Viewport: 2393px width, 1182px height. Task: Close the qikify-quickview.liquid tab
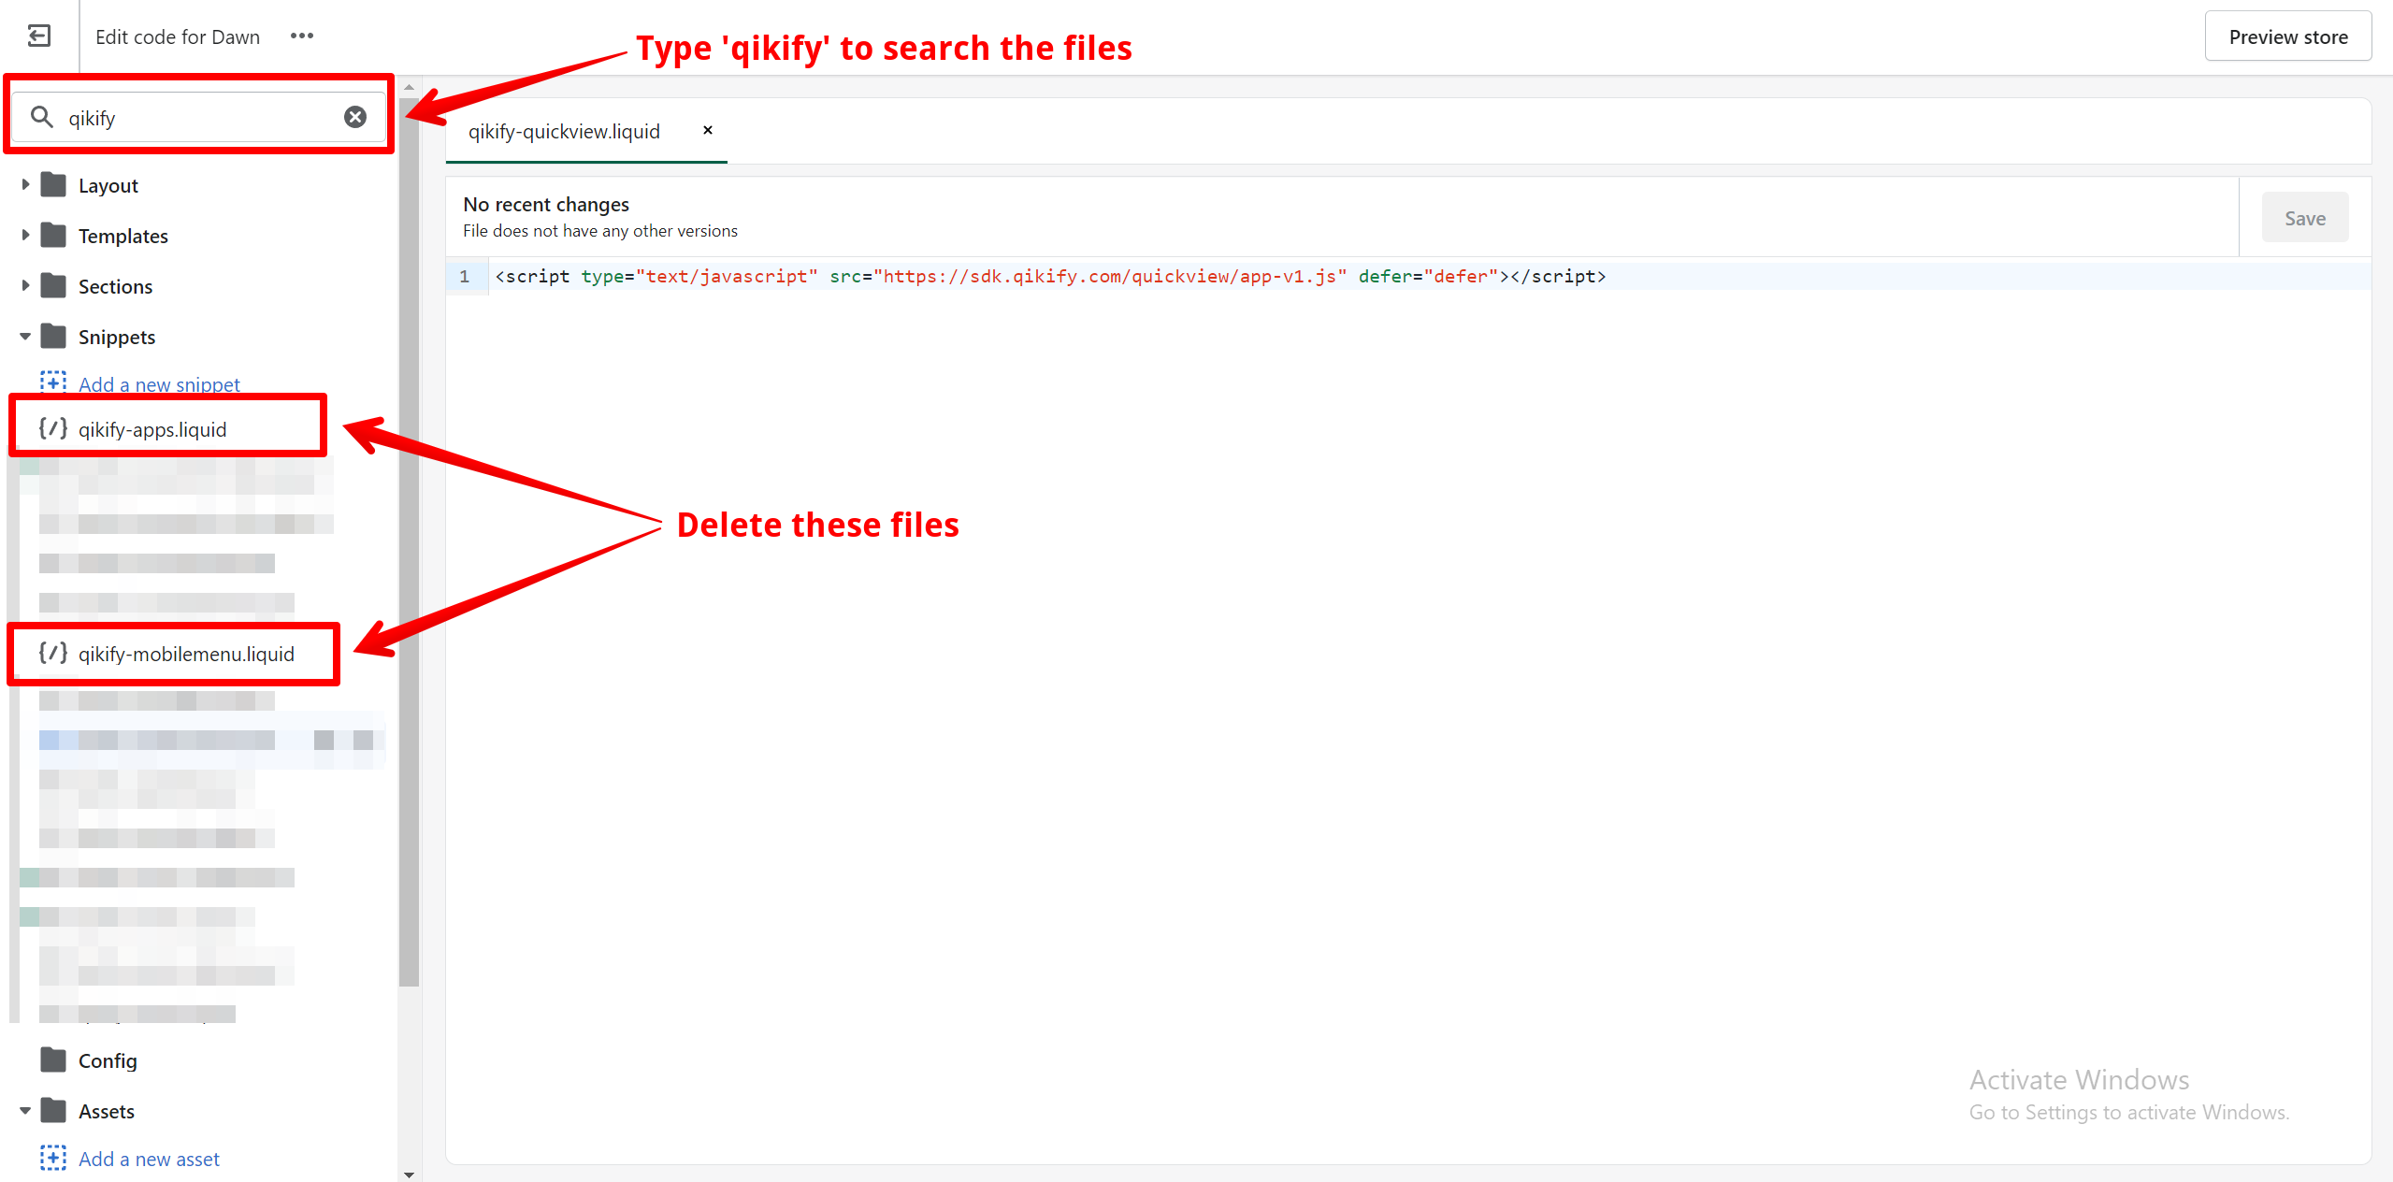[x=708, y=130]
